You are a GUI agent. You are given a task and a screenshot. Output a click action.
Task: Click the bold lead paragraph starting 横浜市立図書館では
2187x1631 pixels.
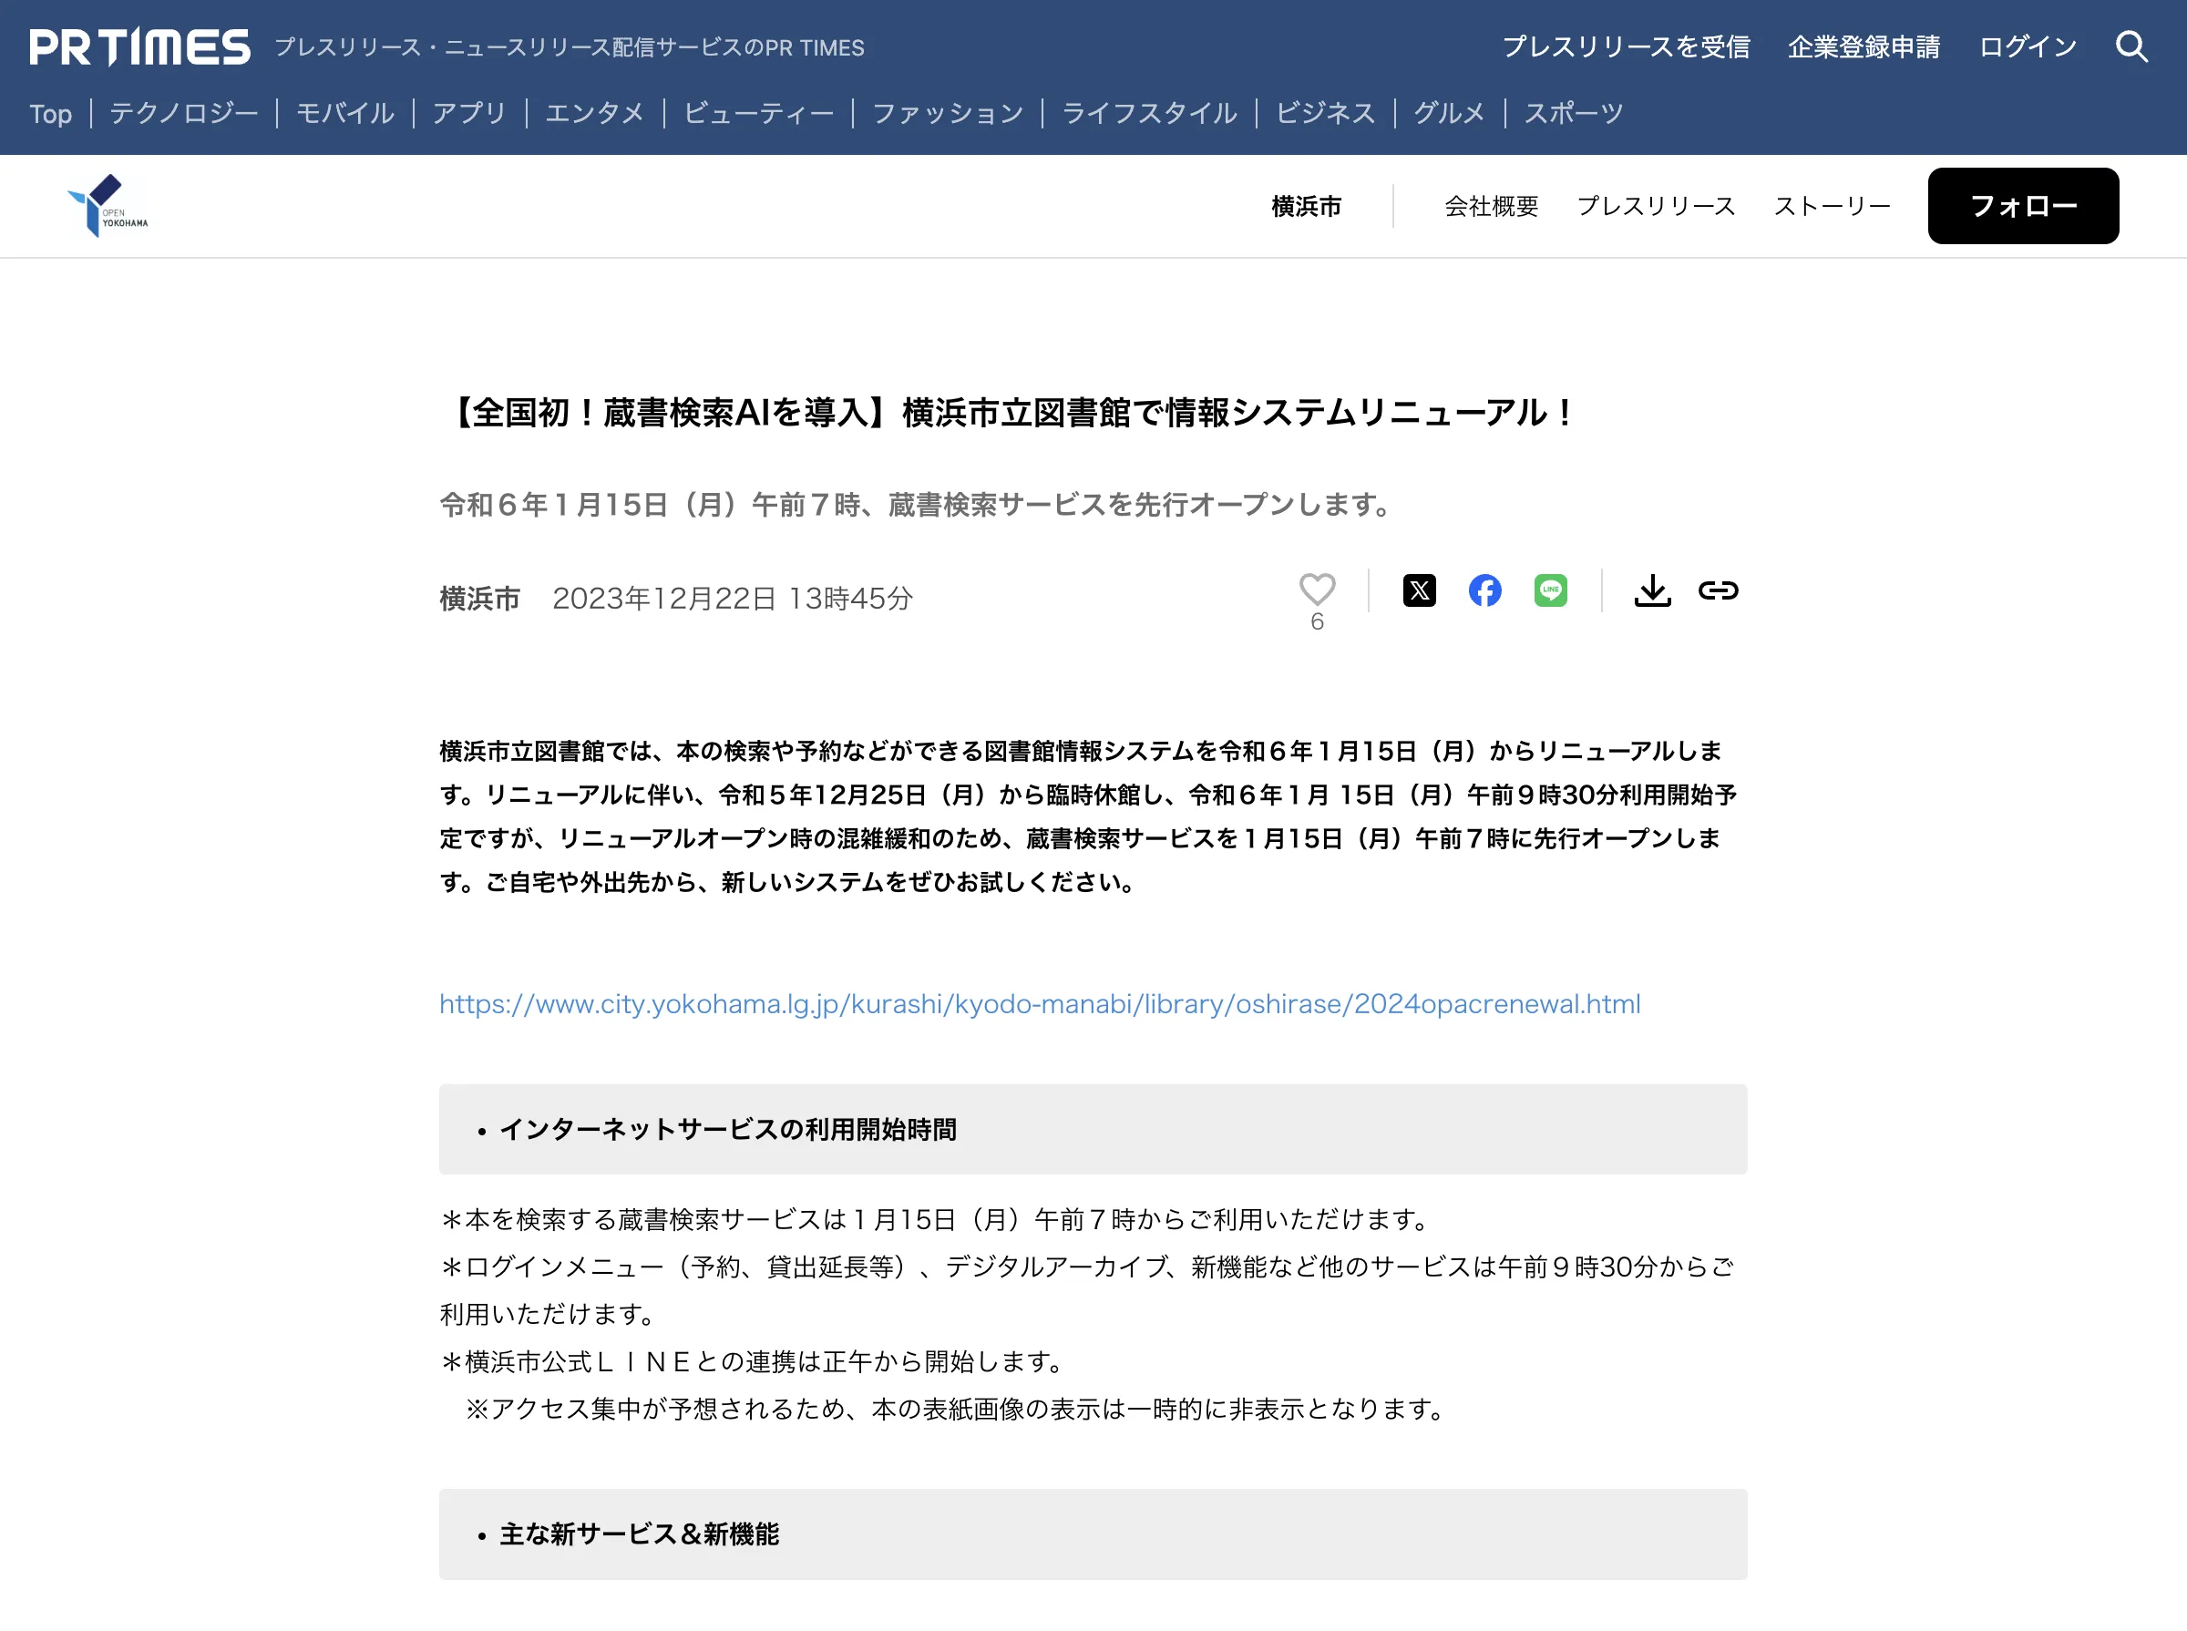point(1088,816)
